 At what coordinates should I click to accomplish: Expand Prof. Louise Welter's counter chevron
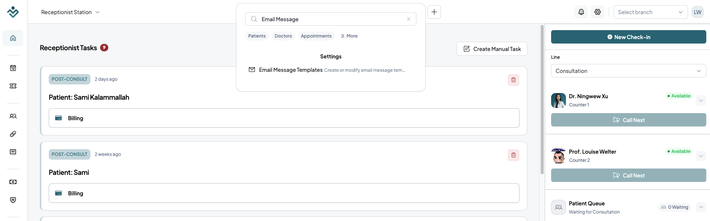701,156
